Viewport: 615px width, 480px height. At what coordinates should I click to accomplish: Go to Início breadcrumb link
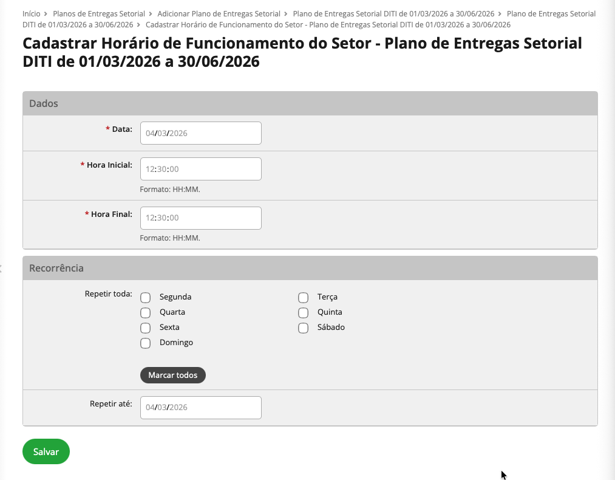tap(31, 13)
